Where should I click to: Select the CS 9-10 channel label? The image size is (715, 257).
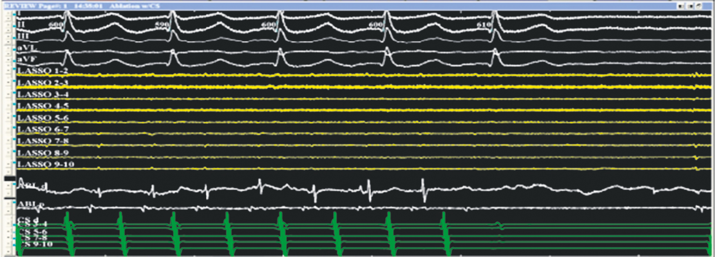click(x=35, y=244)
